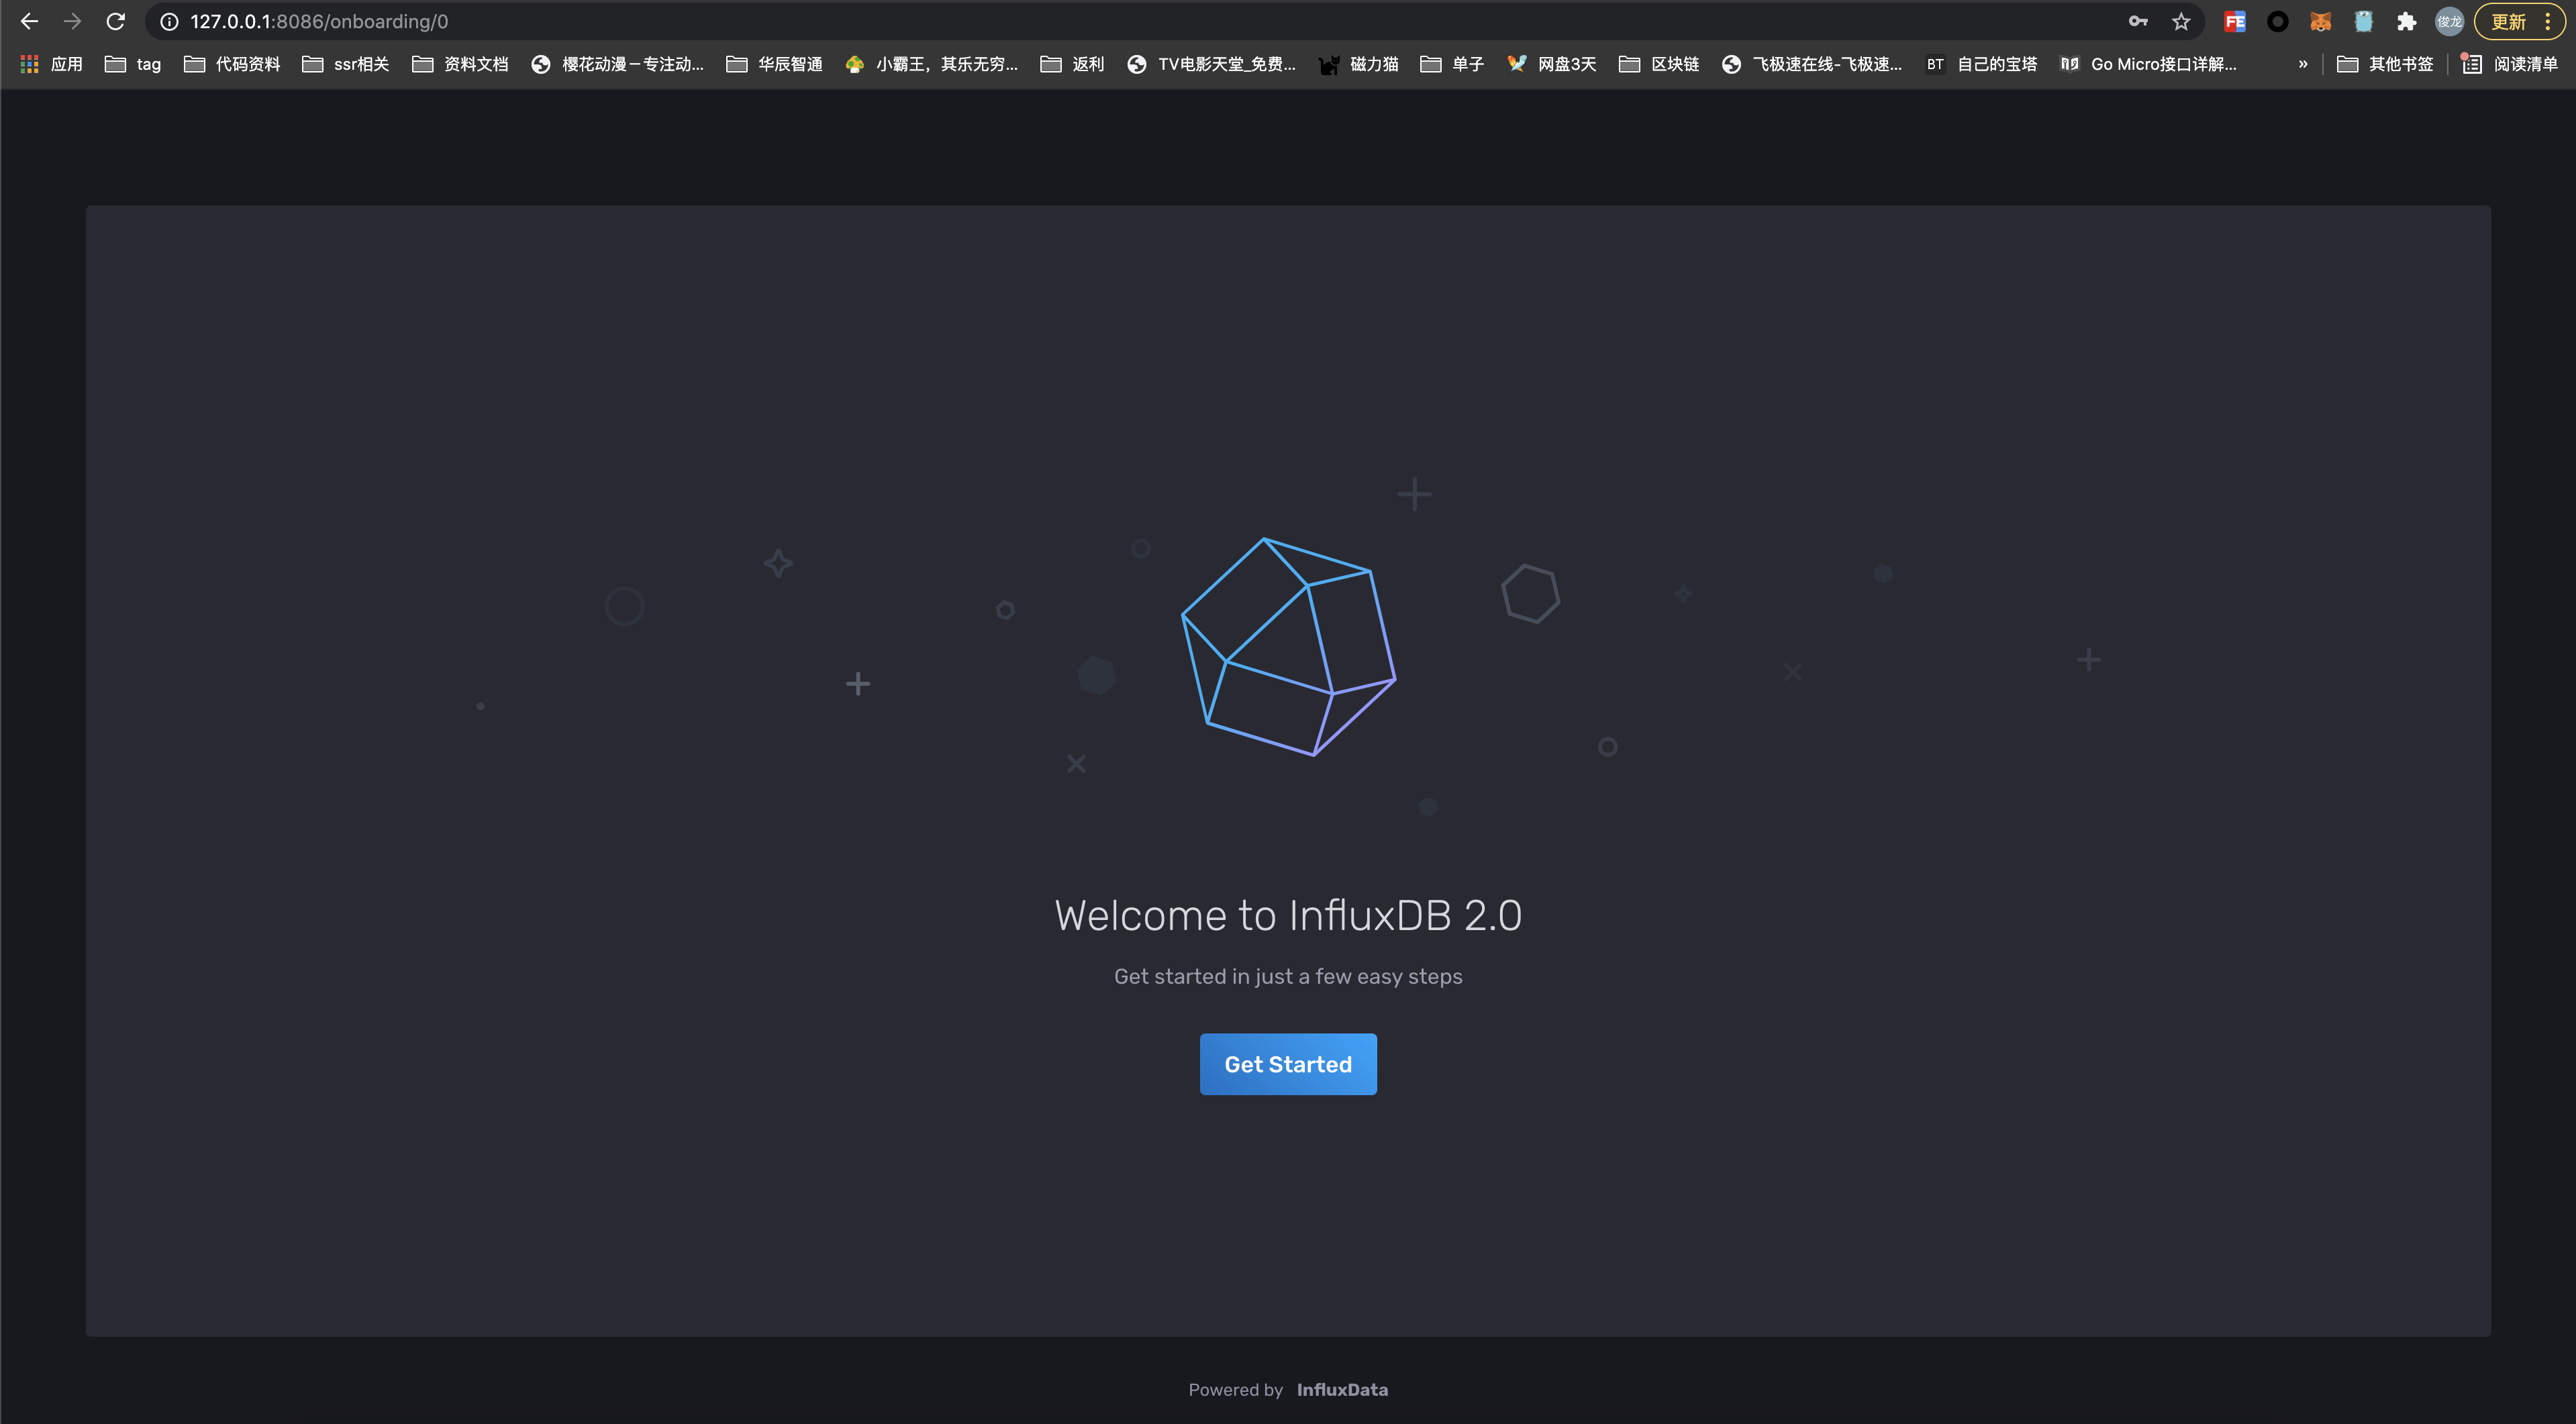The width and height of the screenshot is (2576, 1424).
Task: Open the 自己的宝塔 bookmark
Action: tap(1981, 64)
